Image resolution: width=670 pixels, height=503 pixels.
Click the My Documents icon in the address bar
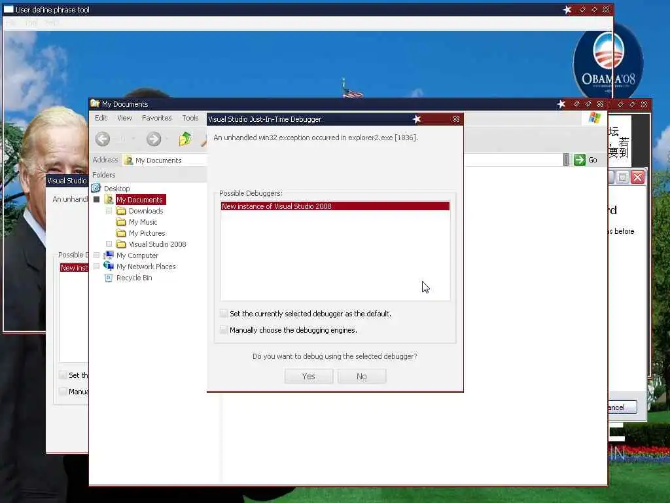(x=128, y=160)
